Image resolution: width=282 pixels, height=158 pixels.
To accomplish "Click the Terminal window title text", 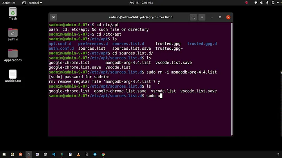I will (x=141, y=17).
